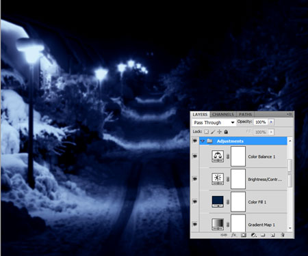Click the lock image pixels brush icon
The height and width of the screenshot is (256, 308).
pos(213,132)
